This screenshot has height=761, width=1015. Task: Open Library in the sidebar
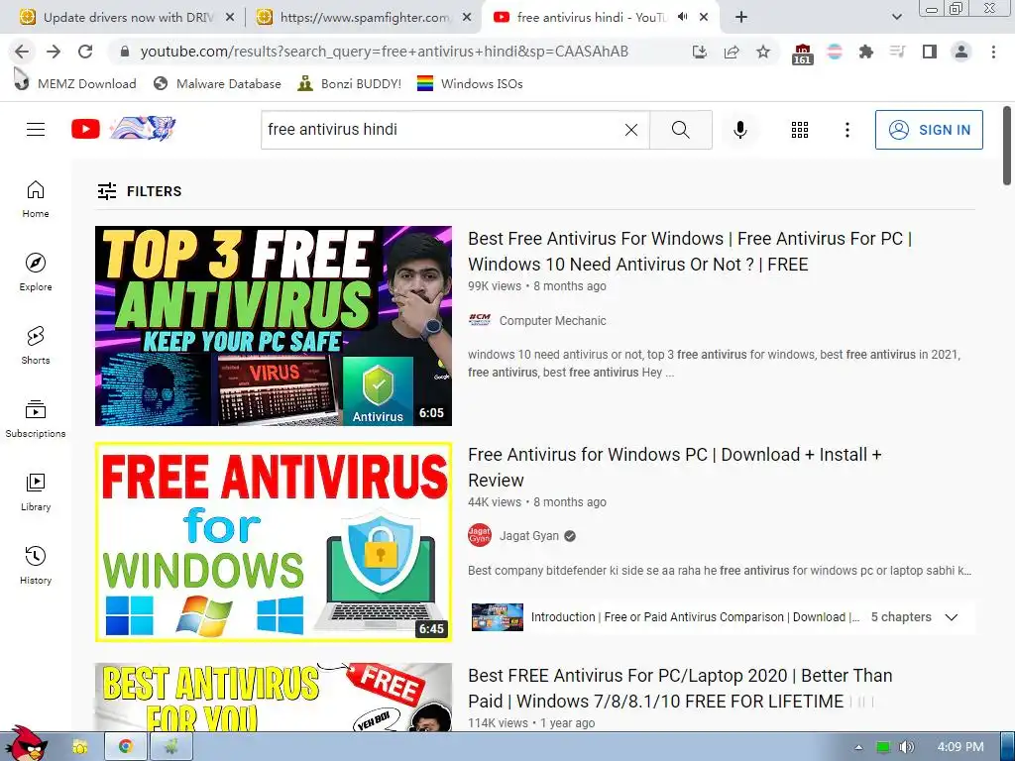pyautogui.click(x=36, y=492)
